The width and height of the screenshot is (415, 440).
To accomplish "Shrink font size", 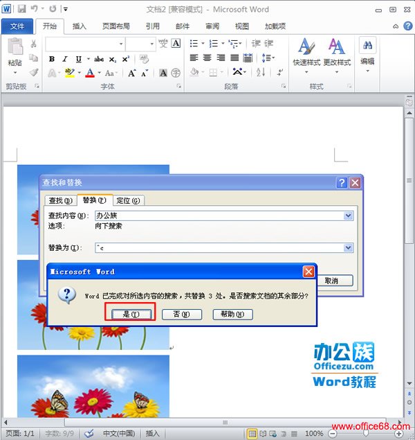I will (x=145, y=73).
